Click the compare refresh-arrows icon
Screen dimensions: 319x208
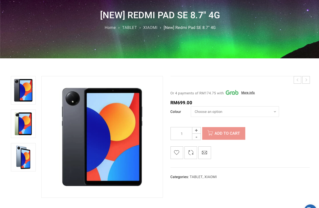click(x=191, y=153)
